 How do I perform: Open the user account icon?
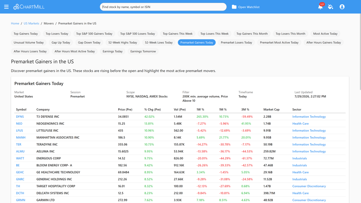(x=342, y=7)
